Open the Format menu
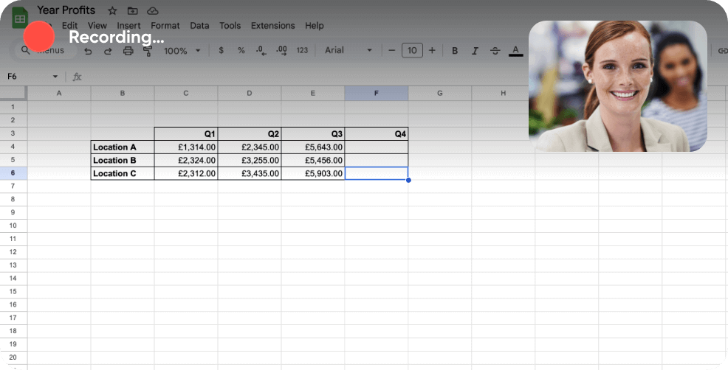Image resolution: width=728 pixels, height=370 pixels. (165, 26)
